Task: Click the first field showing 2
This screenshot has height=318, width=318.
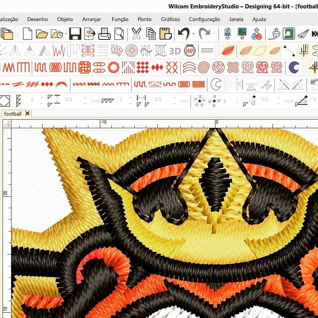Action: [34, 99]
